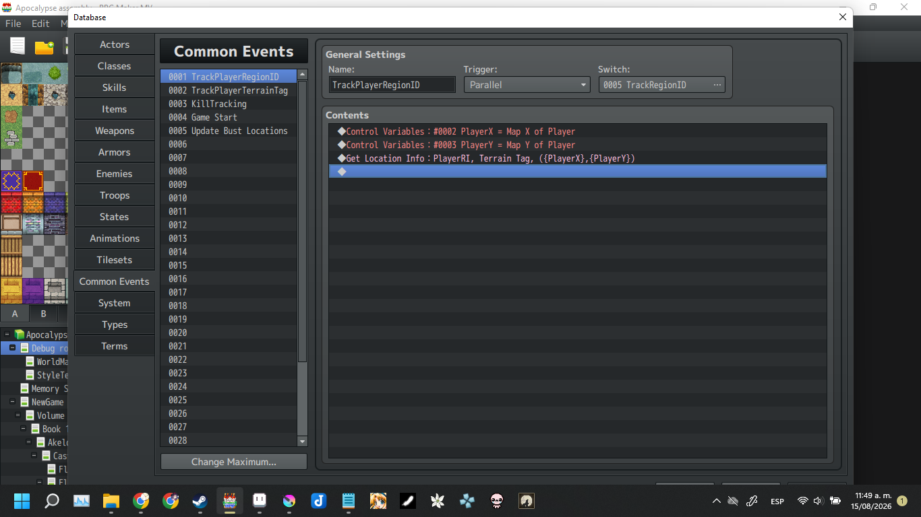Open the Binding of Isaac taskbar icon
This screenshot has height=517, width=921.
point(497,501)
